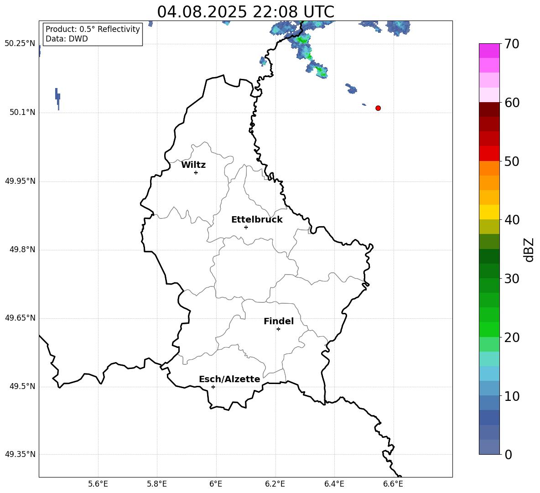Click the dBZ colorbar label

[x=529, y=249]
